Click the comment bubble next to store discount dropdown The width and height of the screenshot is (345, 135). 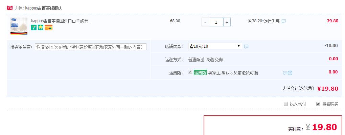point(246,46)
